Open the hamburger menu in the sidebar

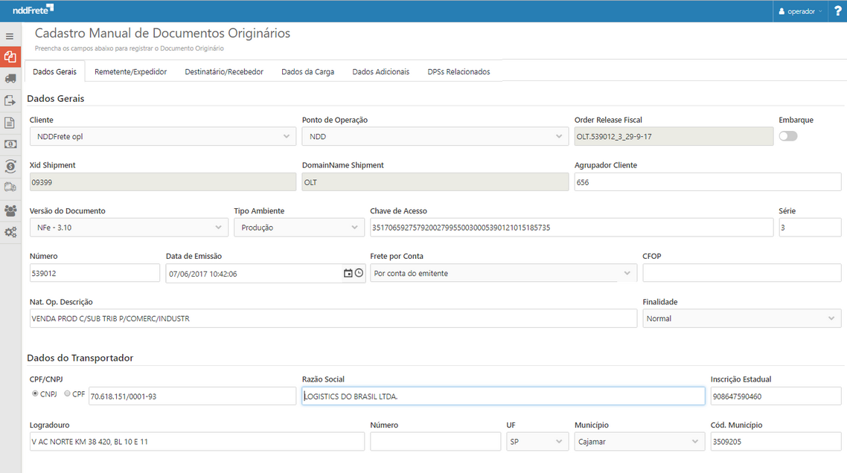pos(10,36)
